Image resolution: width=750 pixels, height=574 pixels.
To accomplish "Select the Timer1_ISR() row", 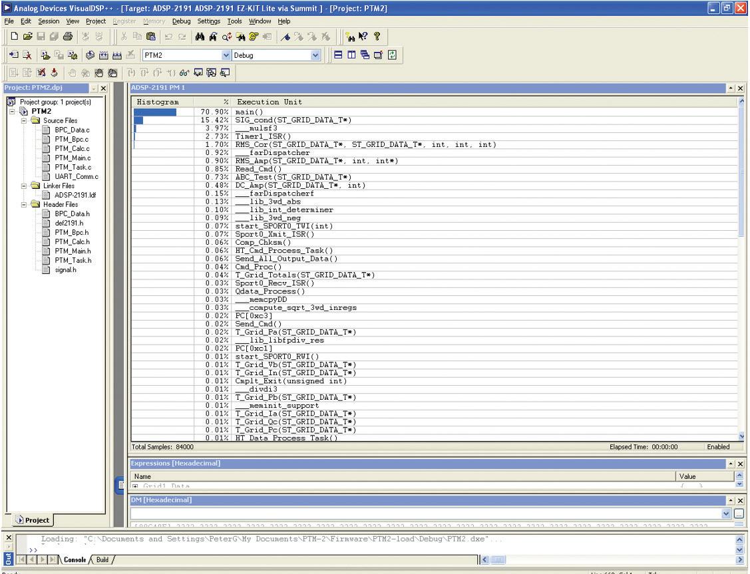I will [x=435, y=136].
